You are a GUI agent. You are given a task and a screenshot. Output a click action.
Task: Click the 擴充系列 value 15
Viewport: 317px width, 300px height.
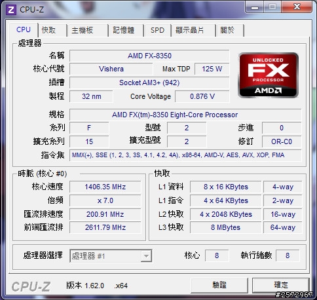pos(89,141)
